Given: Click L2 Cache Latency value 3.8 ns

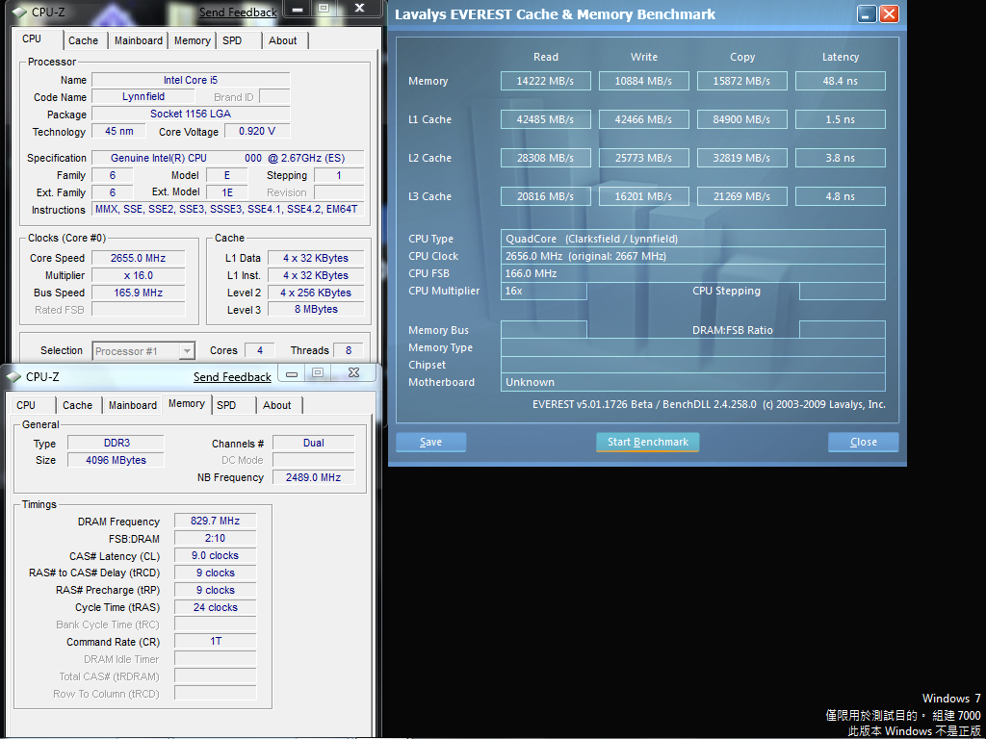Looking at the screenshot, I should (x=841, y=158).
